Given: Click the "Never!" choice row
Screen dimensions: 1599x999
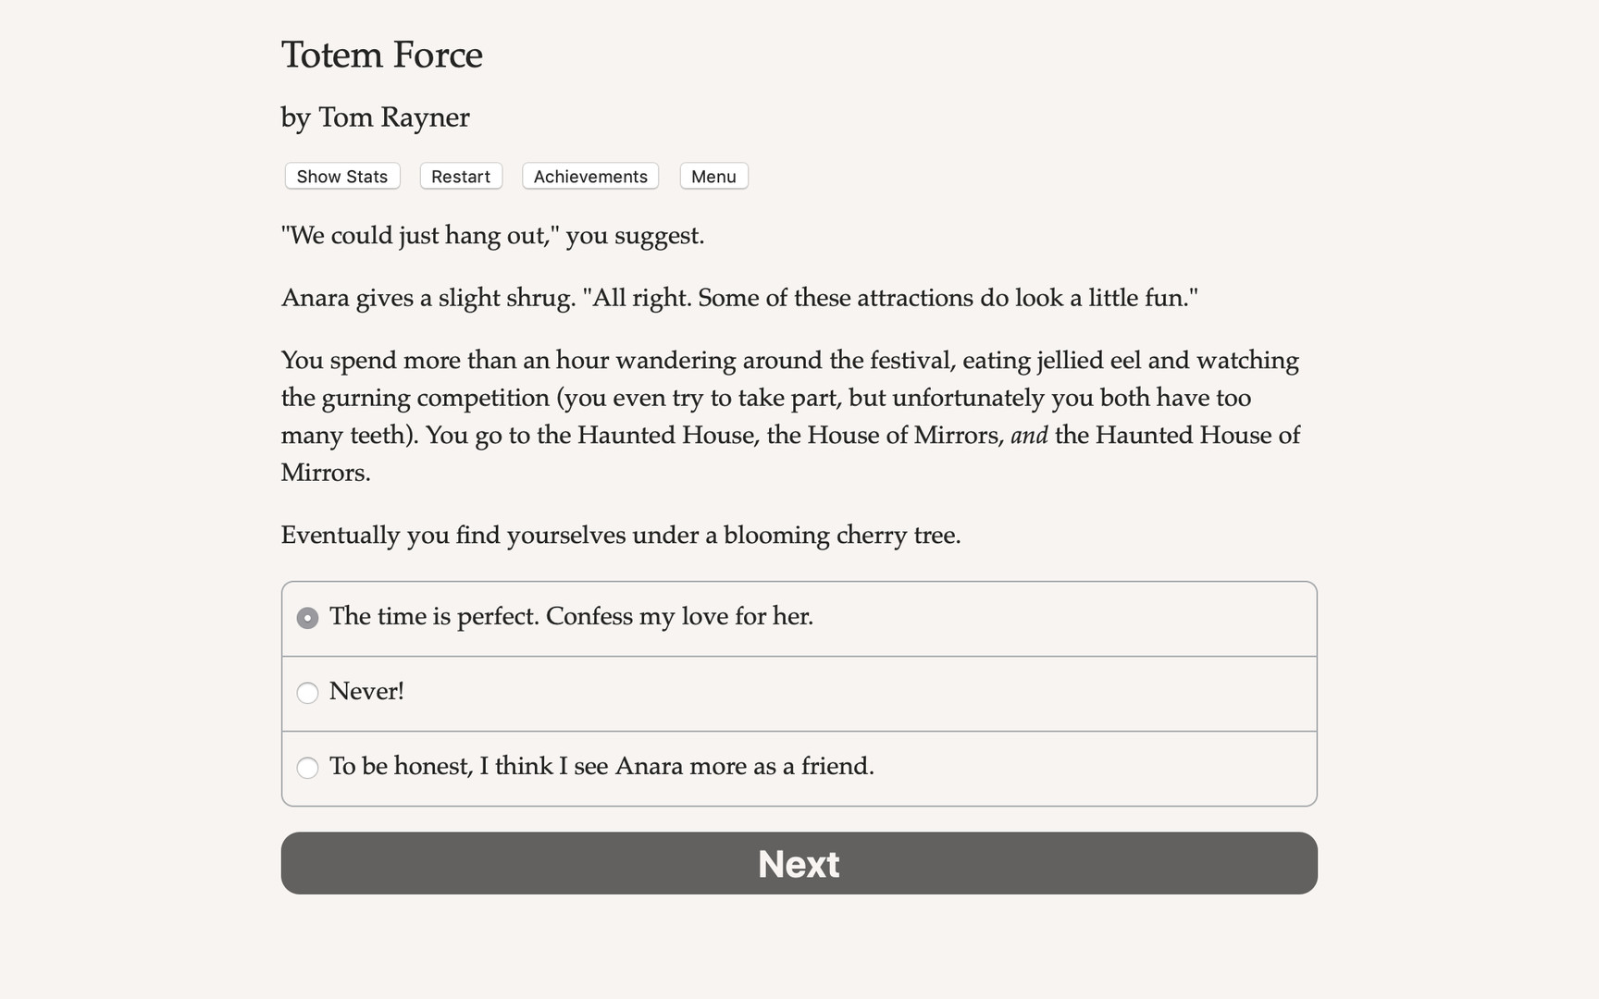Looking at the screenshot, I should tap(367, 691).
